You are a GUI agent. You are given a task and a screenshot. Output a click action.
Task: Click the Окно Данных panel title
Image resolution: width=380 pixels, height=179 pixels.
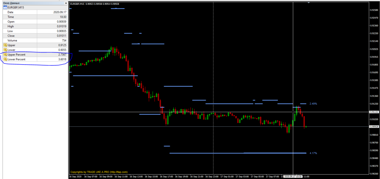click(11, 3)
